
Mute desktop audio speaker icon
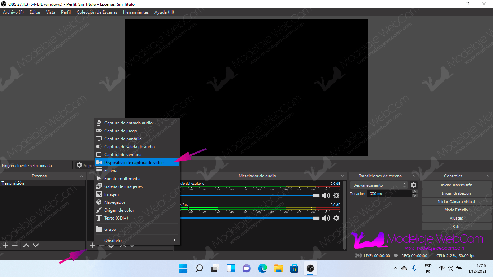[326, 195]
